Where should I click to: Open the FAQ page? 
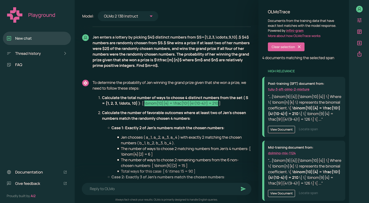pyautogui.click(x=19, y=65)
